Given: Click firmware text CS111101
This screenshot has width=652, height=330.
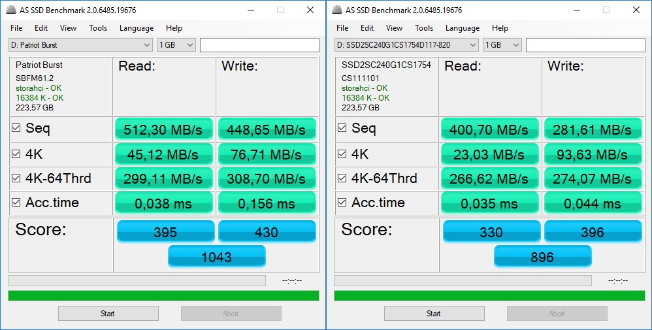Looking at the screenshot, I should (361, 78).
